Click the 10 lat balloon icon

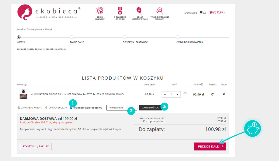139,11
